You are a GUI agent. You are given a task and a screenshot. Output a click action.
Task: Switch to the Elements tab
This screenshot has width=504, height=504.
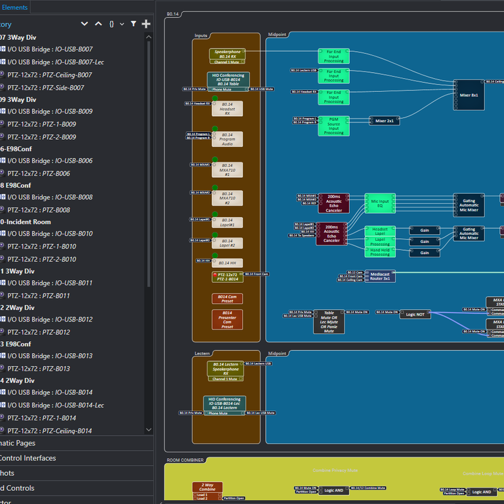click(14, 7)
